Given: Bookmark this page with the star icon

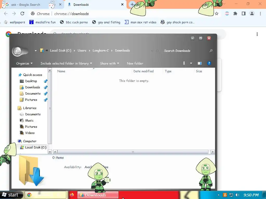Looking at the screenshot, I should tap(217, 13).
